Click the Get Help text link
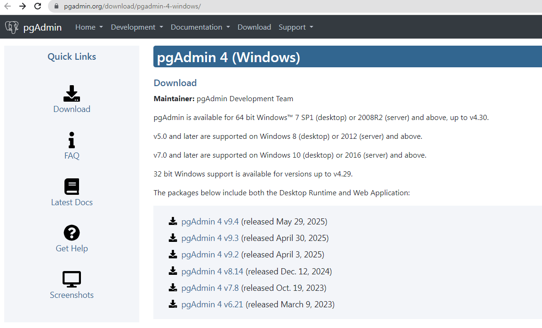The image size is (542, 328). tap(72, 248)
